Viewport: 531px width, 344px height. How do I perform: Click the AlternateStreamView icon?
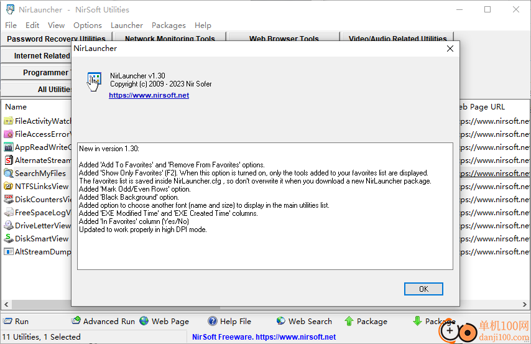coord(9,160)
